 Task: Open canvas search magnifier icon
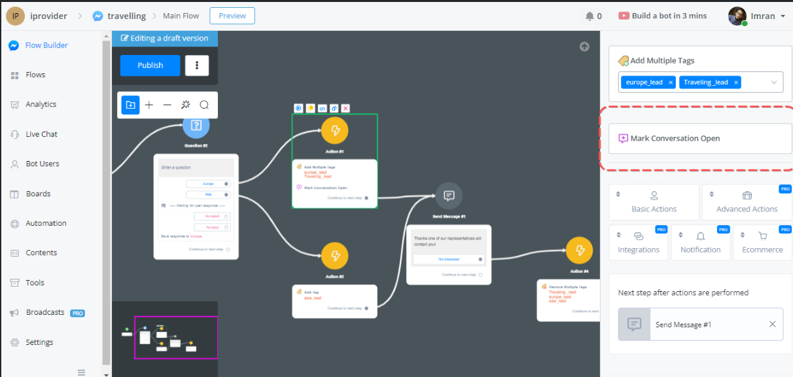(204, 105)
